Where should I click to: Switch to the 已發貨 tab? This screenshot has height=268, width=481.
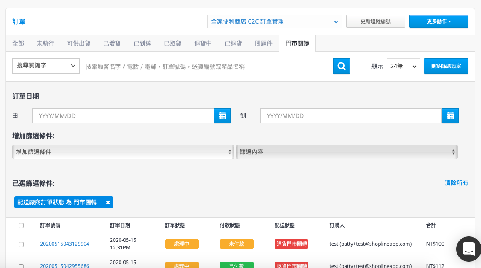pyautogui.click(x=112, y=43)
